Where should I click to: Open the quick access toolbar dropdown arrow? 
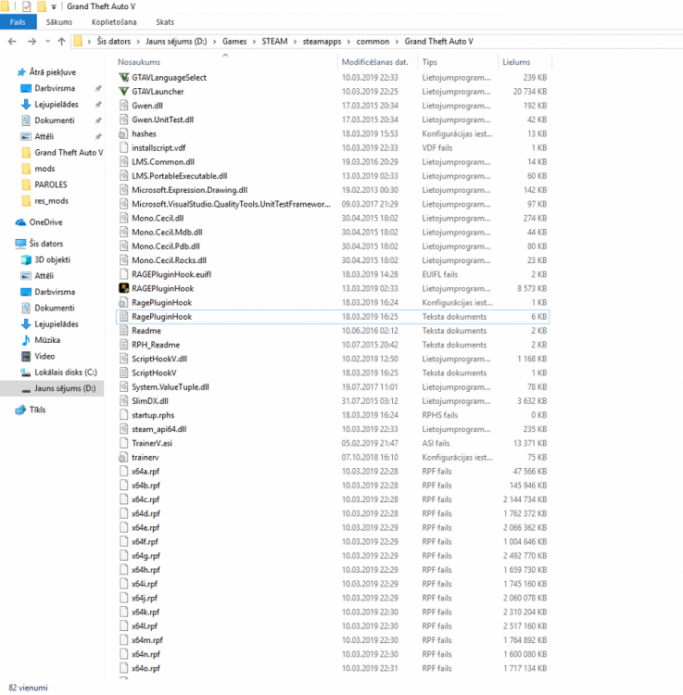54,7
